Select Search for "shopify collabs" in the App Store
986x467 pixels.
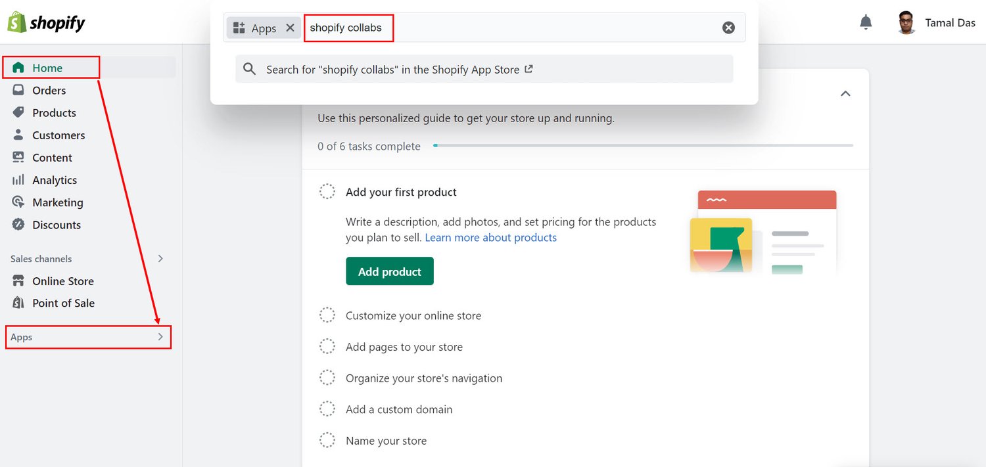[x=484, y=69]
